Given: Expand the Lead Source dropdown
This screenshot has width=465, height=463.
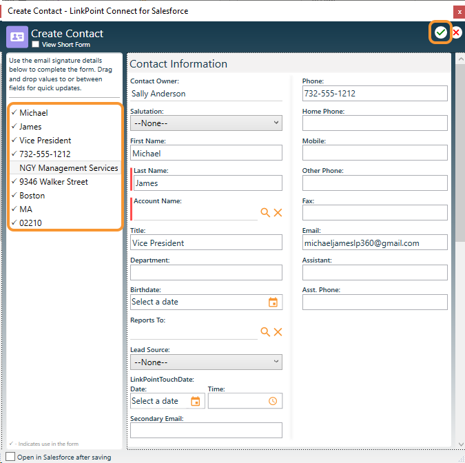Looking at the screenshot, I should click(x=206, y=362).
